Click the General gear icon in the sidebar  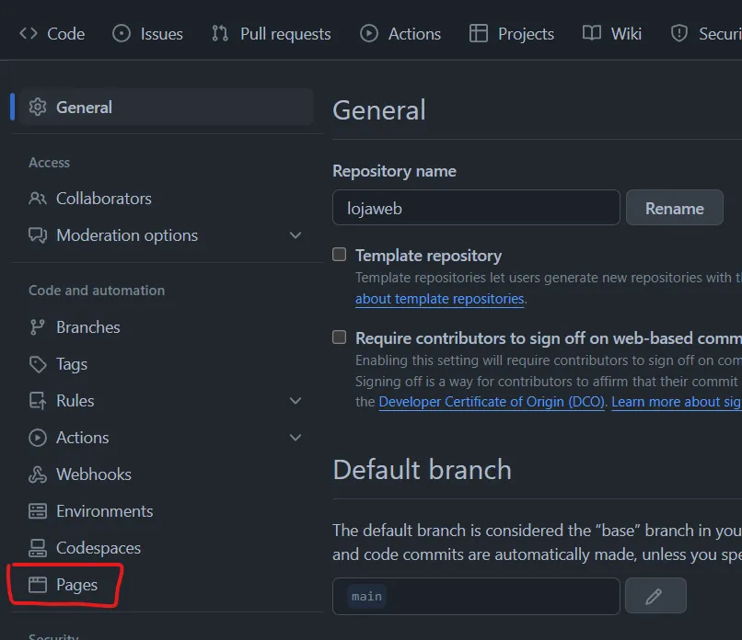click(38, 108)
